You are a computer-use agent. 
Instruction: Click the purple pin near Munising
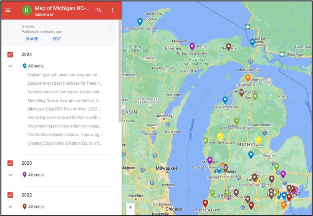[x=192, y=46]
